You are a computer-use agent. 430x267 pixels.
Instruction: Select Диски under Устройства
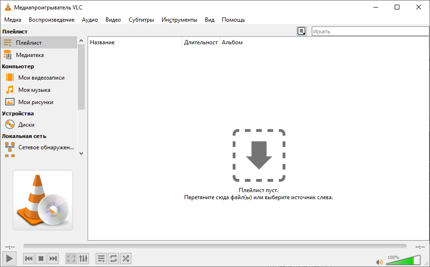(x=39, y=125)
